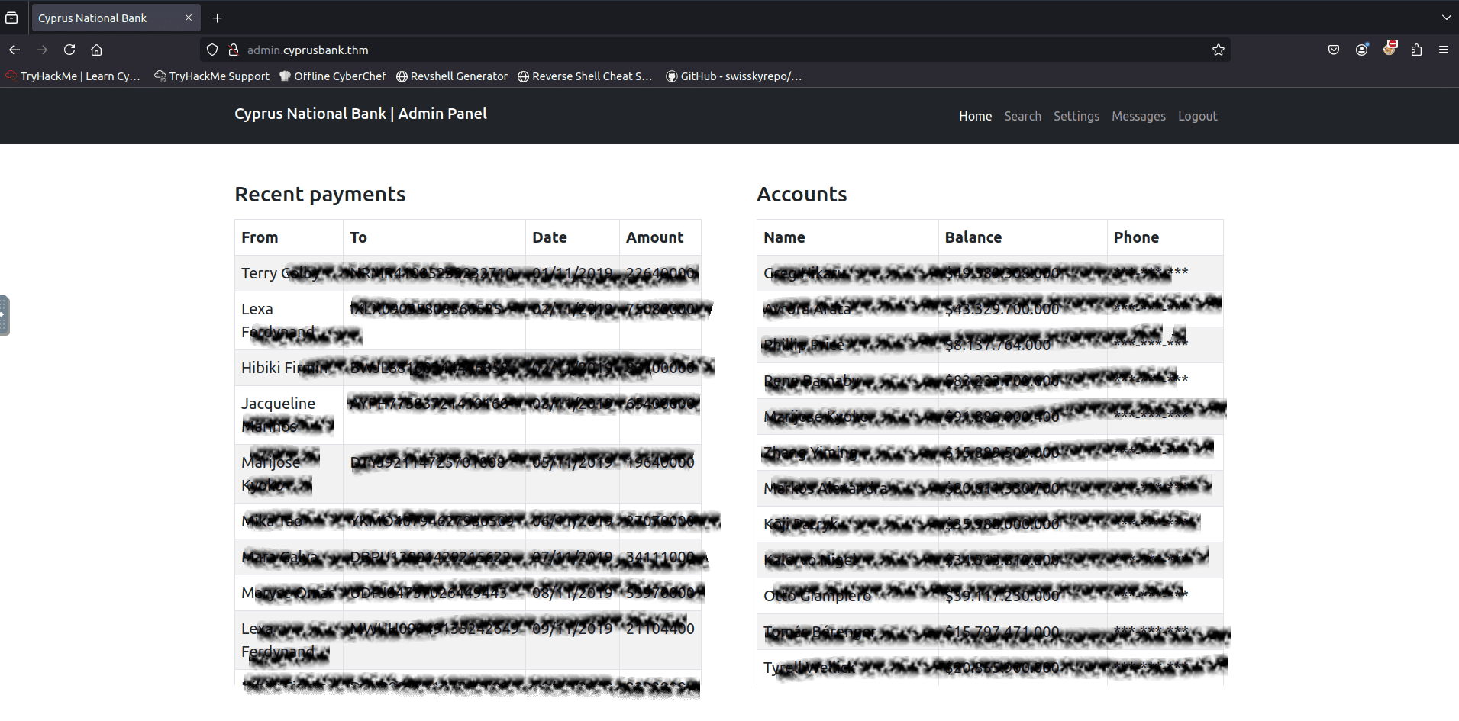Bookmark this page with the star
Screen dimensions: 1459x721
pos(1218,50)
